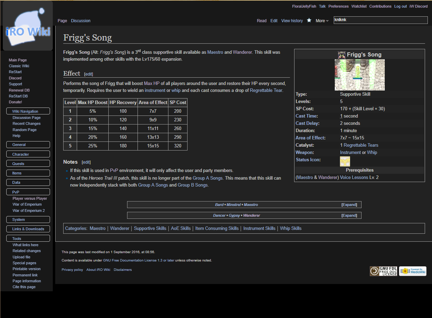This screenshot has height=318, width=432.
Task: Click Log out
Action: 400,6
